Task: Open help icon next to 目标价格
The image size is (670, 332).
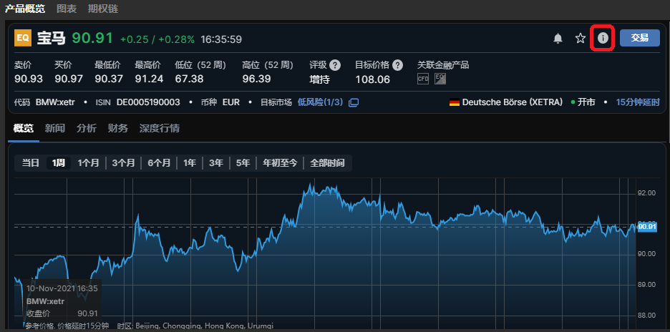Action: tap(398, 65)
